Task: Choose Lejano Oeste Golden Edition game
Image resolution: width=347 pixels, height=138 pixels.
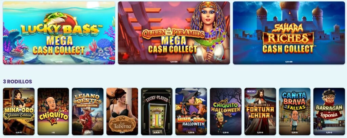Action: pos(88,112)
